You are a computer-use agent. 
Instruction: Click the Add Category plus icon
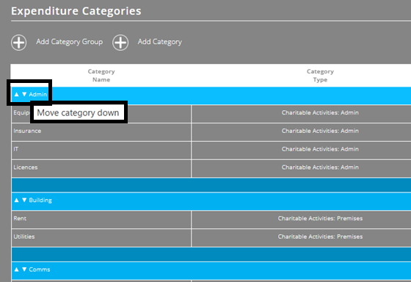pos(120,43)
